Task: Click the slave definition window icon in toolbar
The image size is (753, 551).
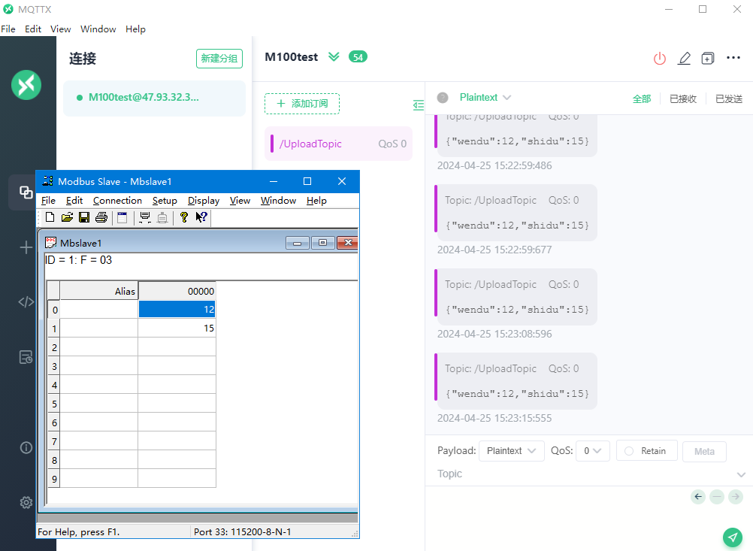Action: [122, 217]
